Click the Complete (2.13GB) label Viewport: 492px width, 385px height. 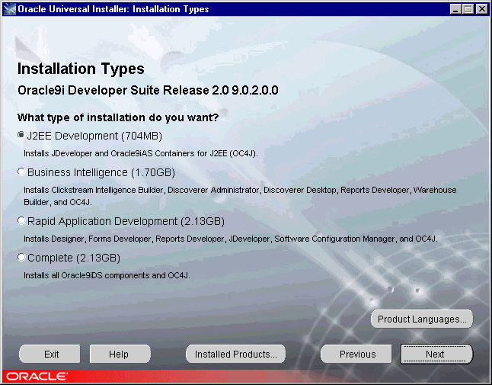pyautogui.click(x=74, y=258)
